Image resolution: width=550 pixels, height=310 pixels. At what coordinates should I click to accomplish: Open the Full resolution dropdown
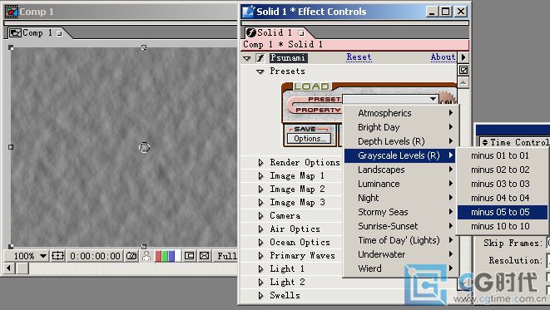tap(226, 256)
